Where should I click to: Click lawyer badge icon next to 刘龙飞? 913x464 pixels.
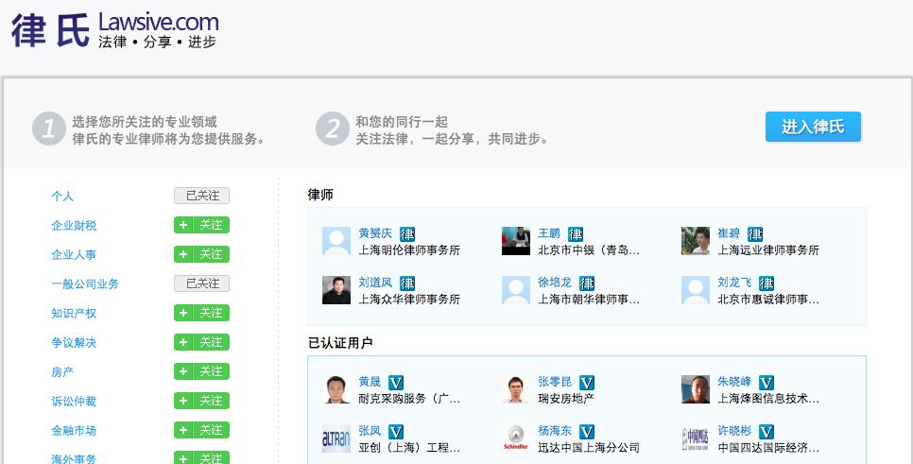(767, 284)
